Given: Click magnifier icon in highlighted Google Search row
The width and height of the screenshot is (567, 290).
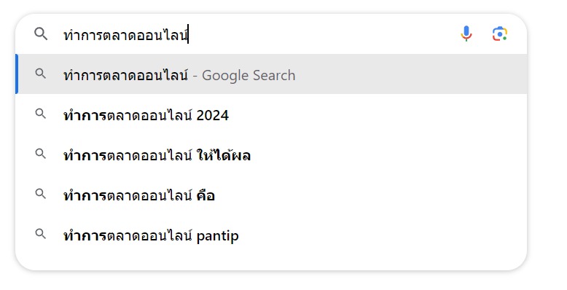Looking at the screenshot, I should click(41, 74).
